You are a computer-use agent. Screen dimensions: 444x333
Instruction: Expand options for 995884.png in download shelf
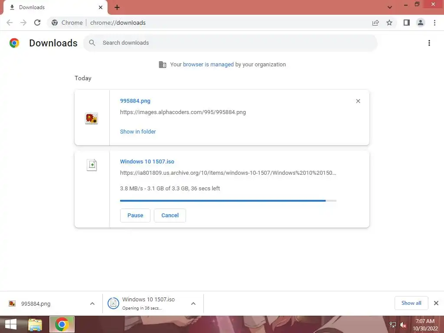click(92, 304)
